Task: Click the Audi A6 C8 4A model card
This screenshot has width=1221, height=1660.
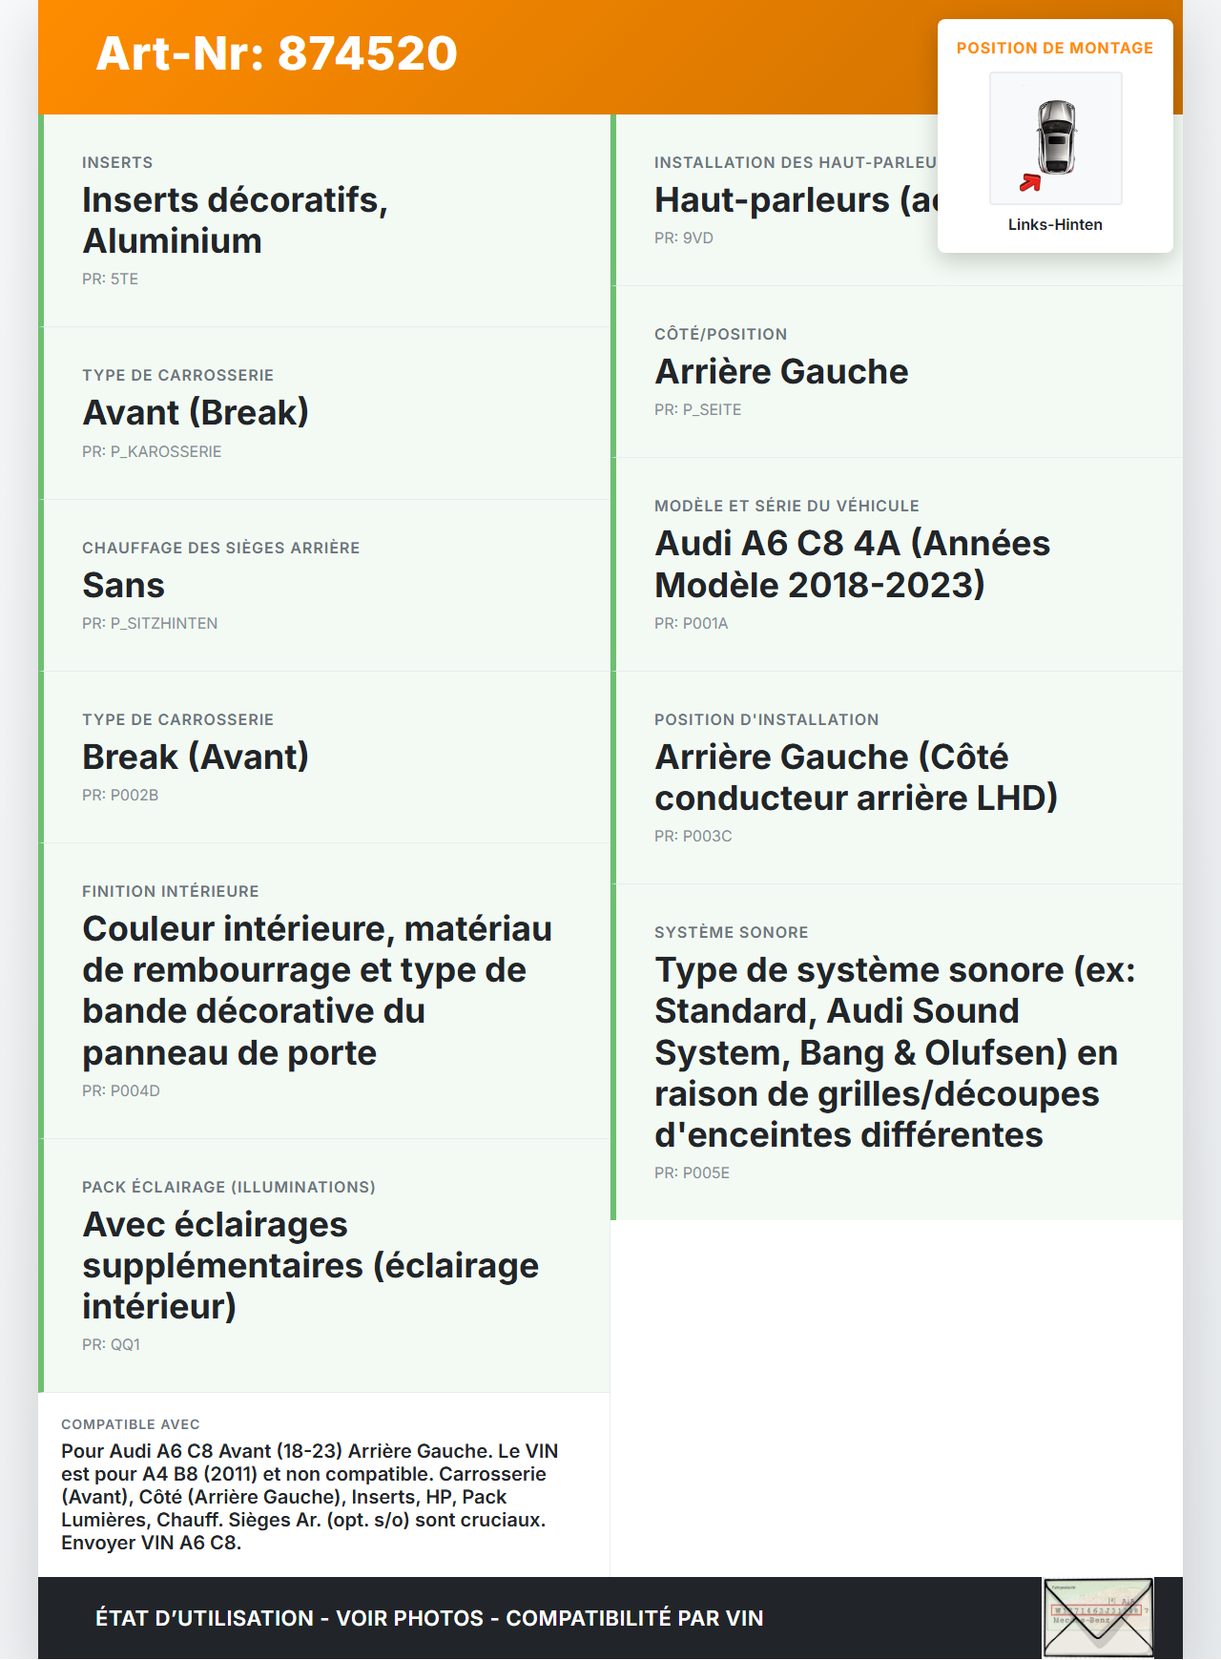Action: (x=897, y=564)
